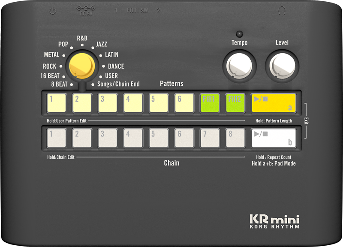Click the Patterns section heading
Screen dimensions: 343x247
click(171, 84)
